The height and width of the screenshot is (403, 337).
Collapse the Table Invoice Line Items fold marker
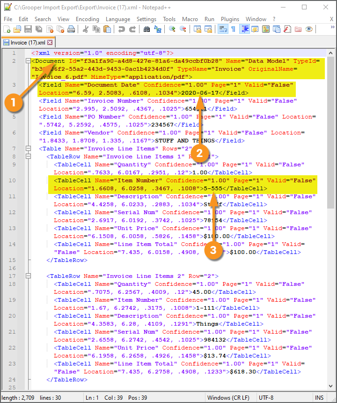pos(28,149)
